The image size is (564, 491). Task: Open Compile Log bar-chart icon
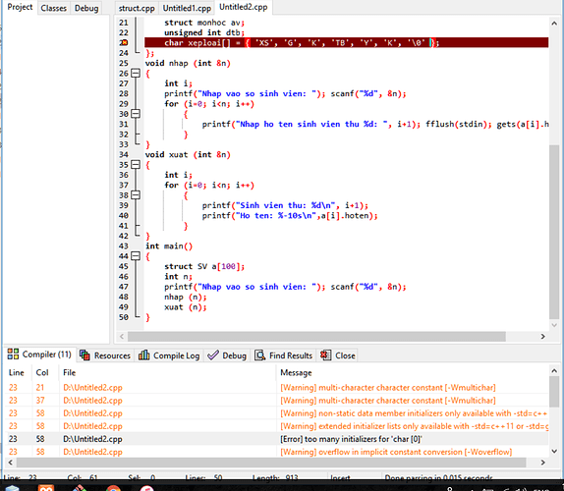[143, 355]
